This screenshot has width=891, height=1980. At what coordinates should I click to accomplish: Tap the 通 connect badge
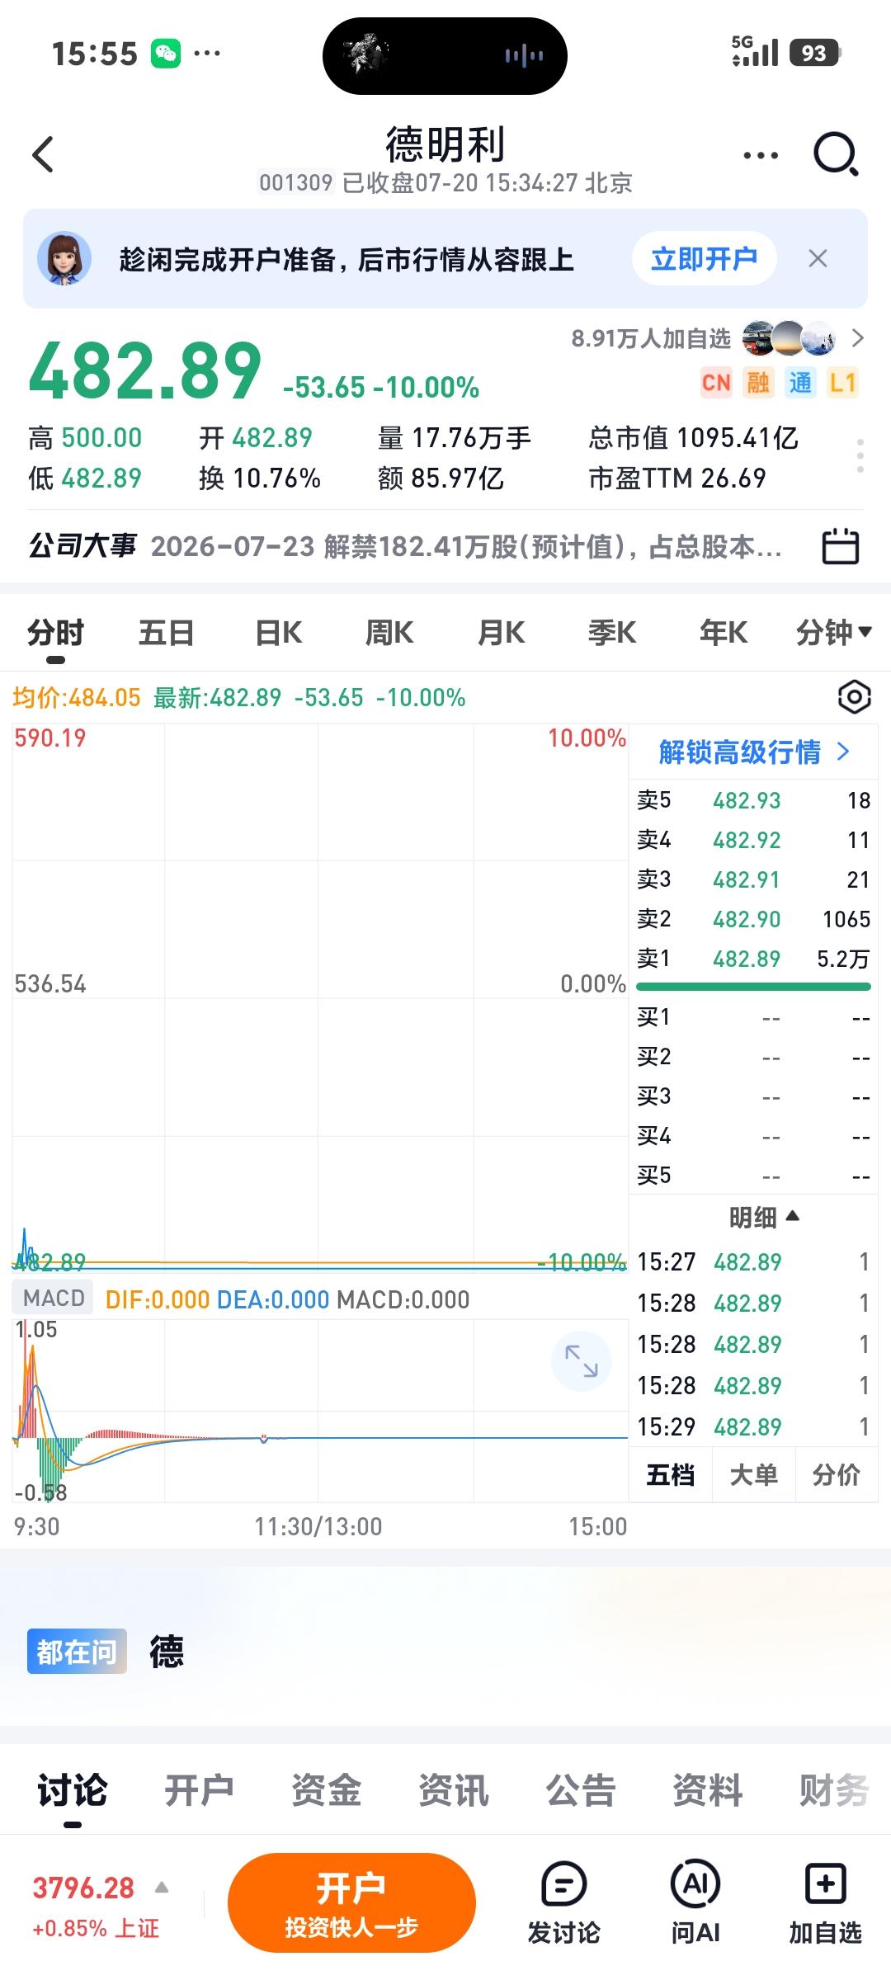(x=800, y=383)
